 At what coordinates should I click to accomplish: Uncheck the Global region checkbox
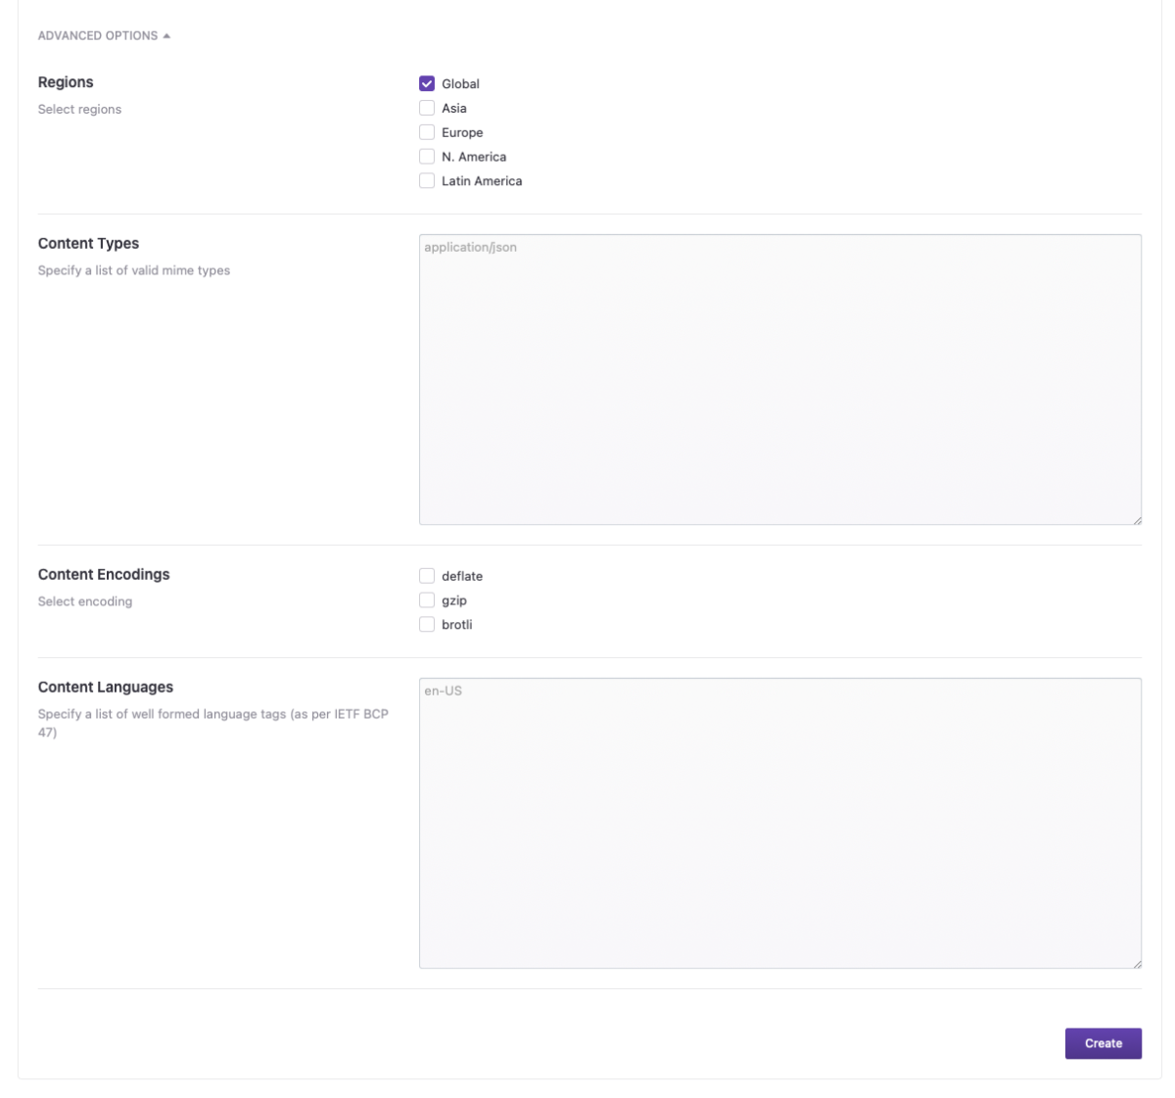(427, 84)
